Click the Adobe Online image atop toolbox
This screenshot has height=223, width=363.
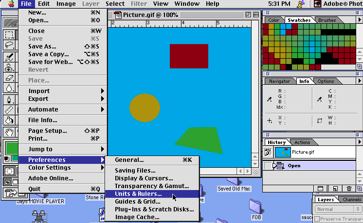[11, 22]
